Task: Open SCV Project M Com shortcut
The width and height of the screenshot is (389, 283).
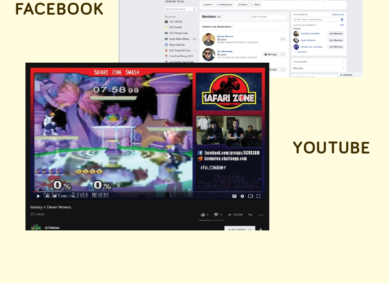Action: tap(179, 50)
